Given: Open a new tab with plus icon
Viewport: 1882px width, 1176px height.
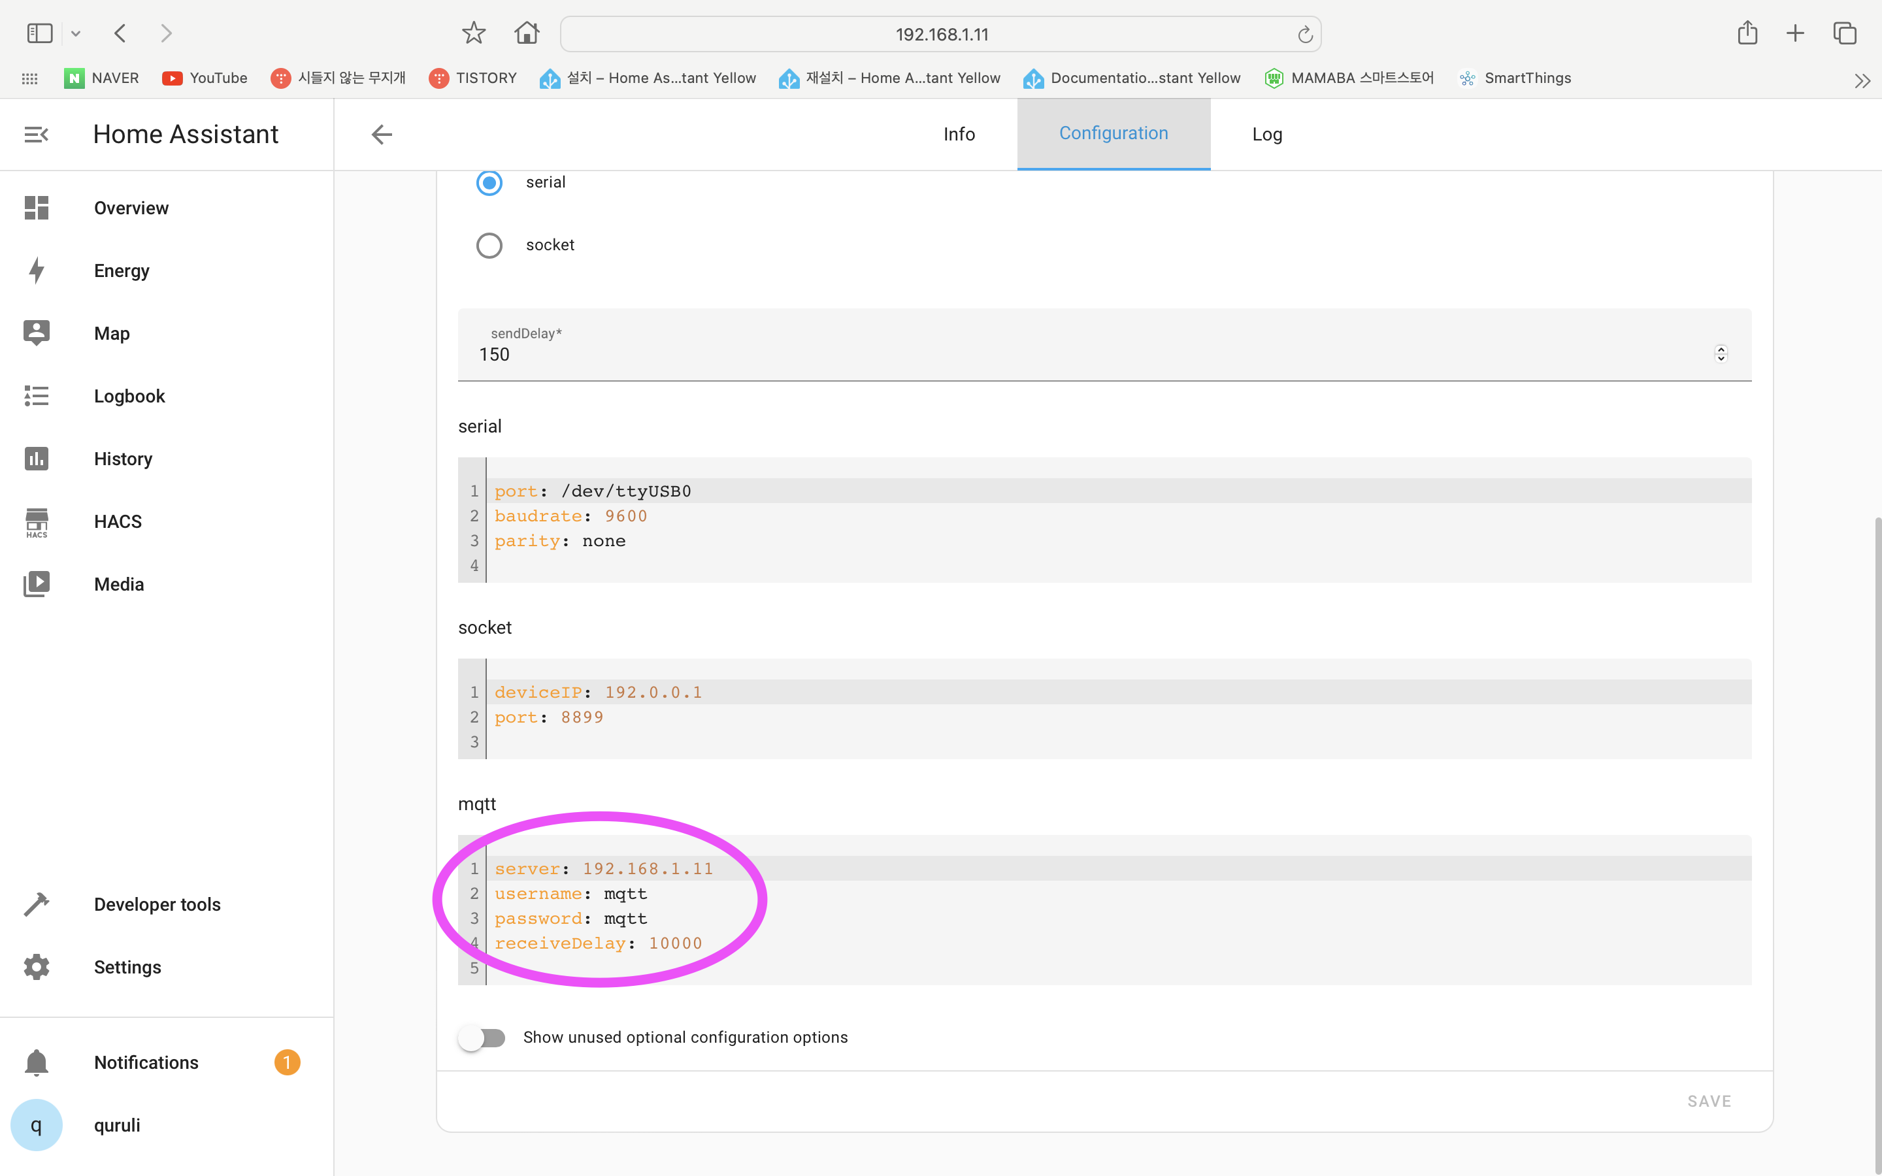Looking at the screenshot, I should click(x=1795, y=33).
